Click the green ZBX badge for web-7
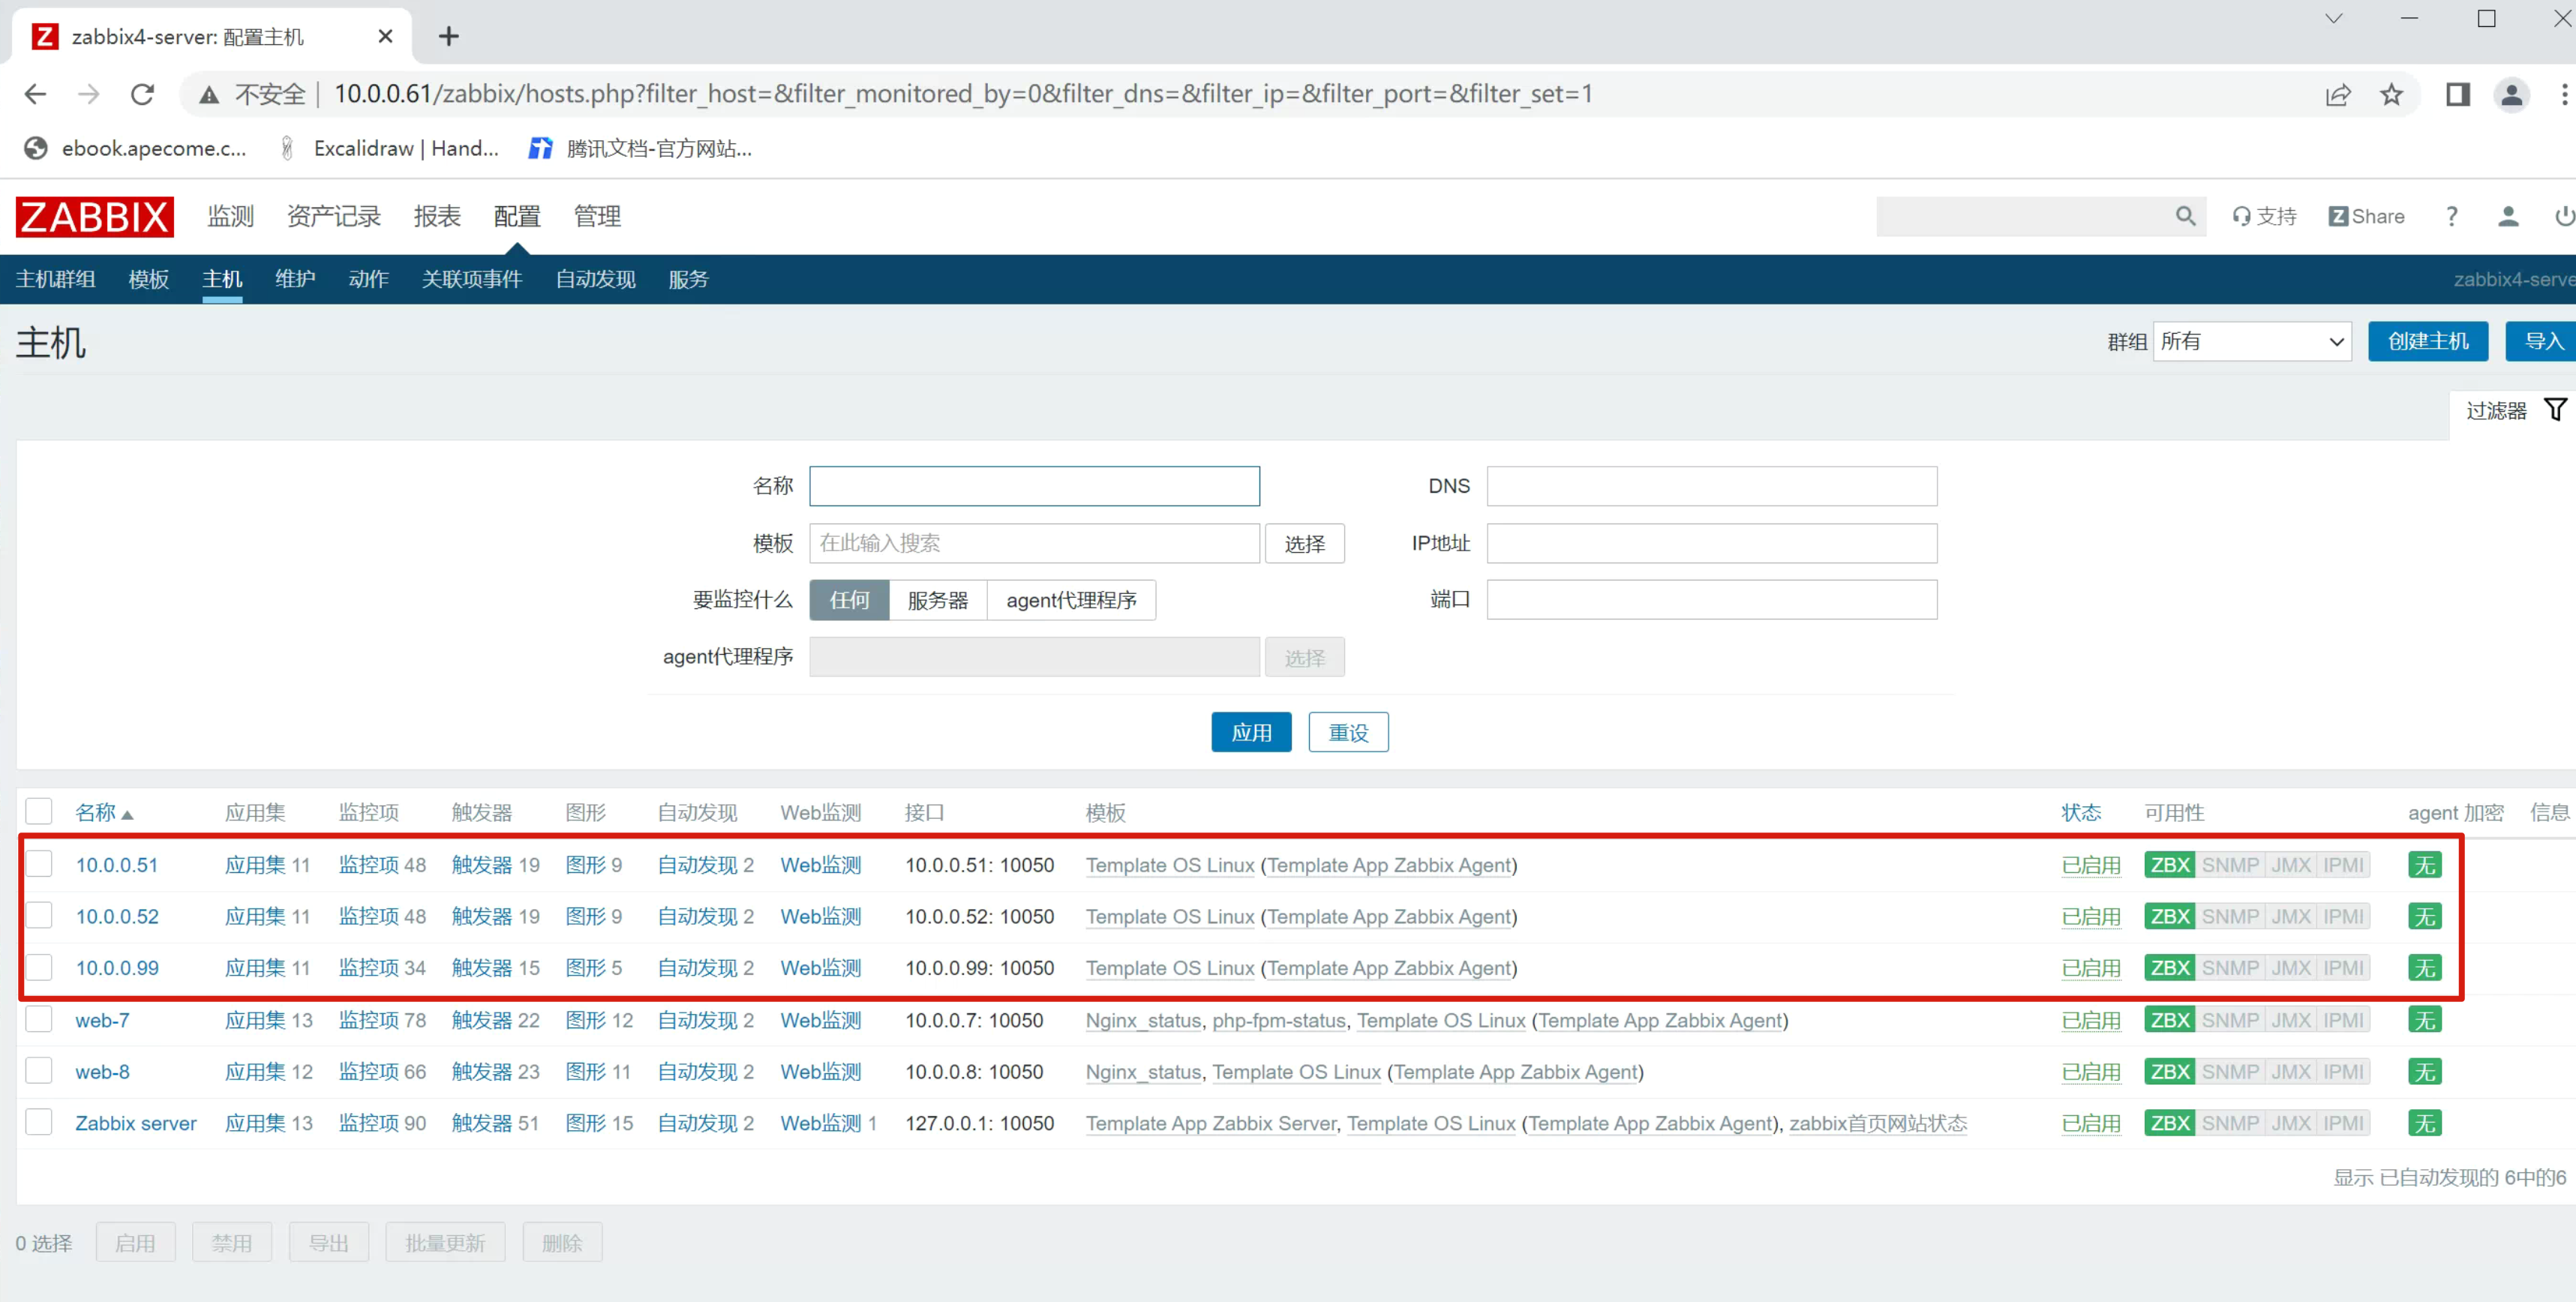2576x1302 pixels. click(2169, 1020)
